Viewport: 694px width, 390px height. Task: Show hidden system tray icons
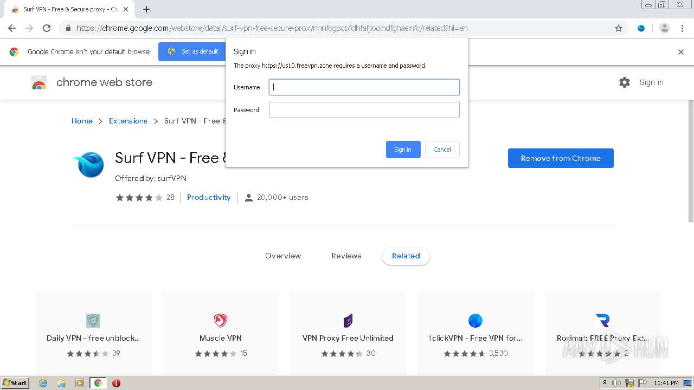(x=605, y=383)
